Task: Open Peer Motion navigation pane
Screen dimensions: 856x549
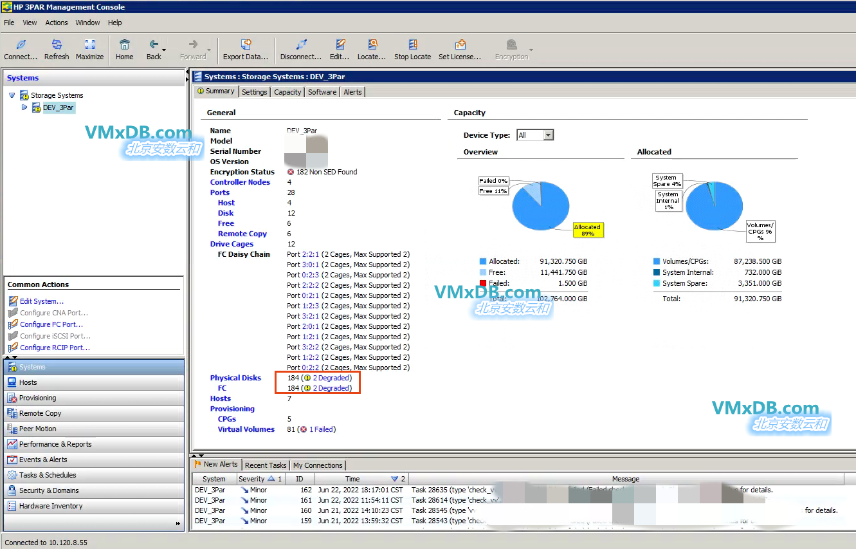Action: 94,429
